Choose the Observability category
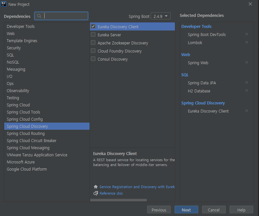This screenshot has height=216, width=259. [x=47, y=90]
